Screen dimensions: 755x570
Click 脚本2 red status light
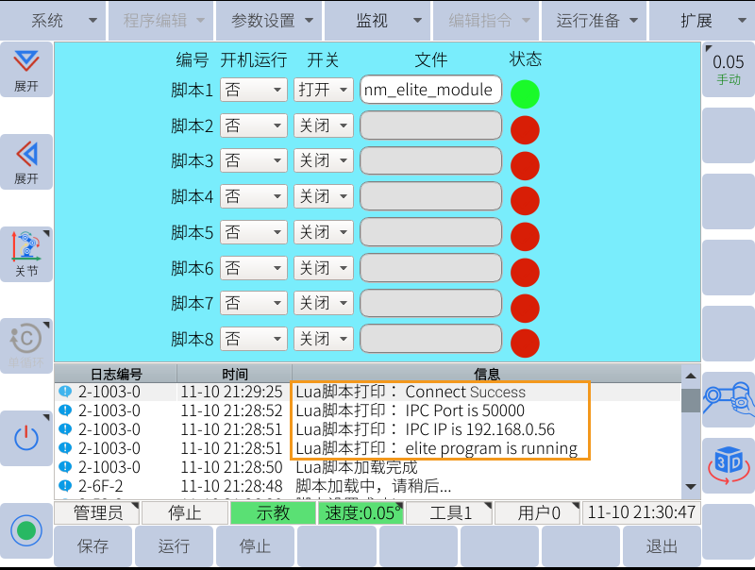tap(525, 129)
